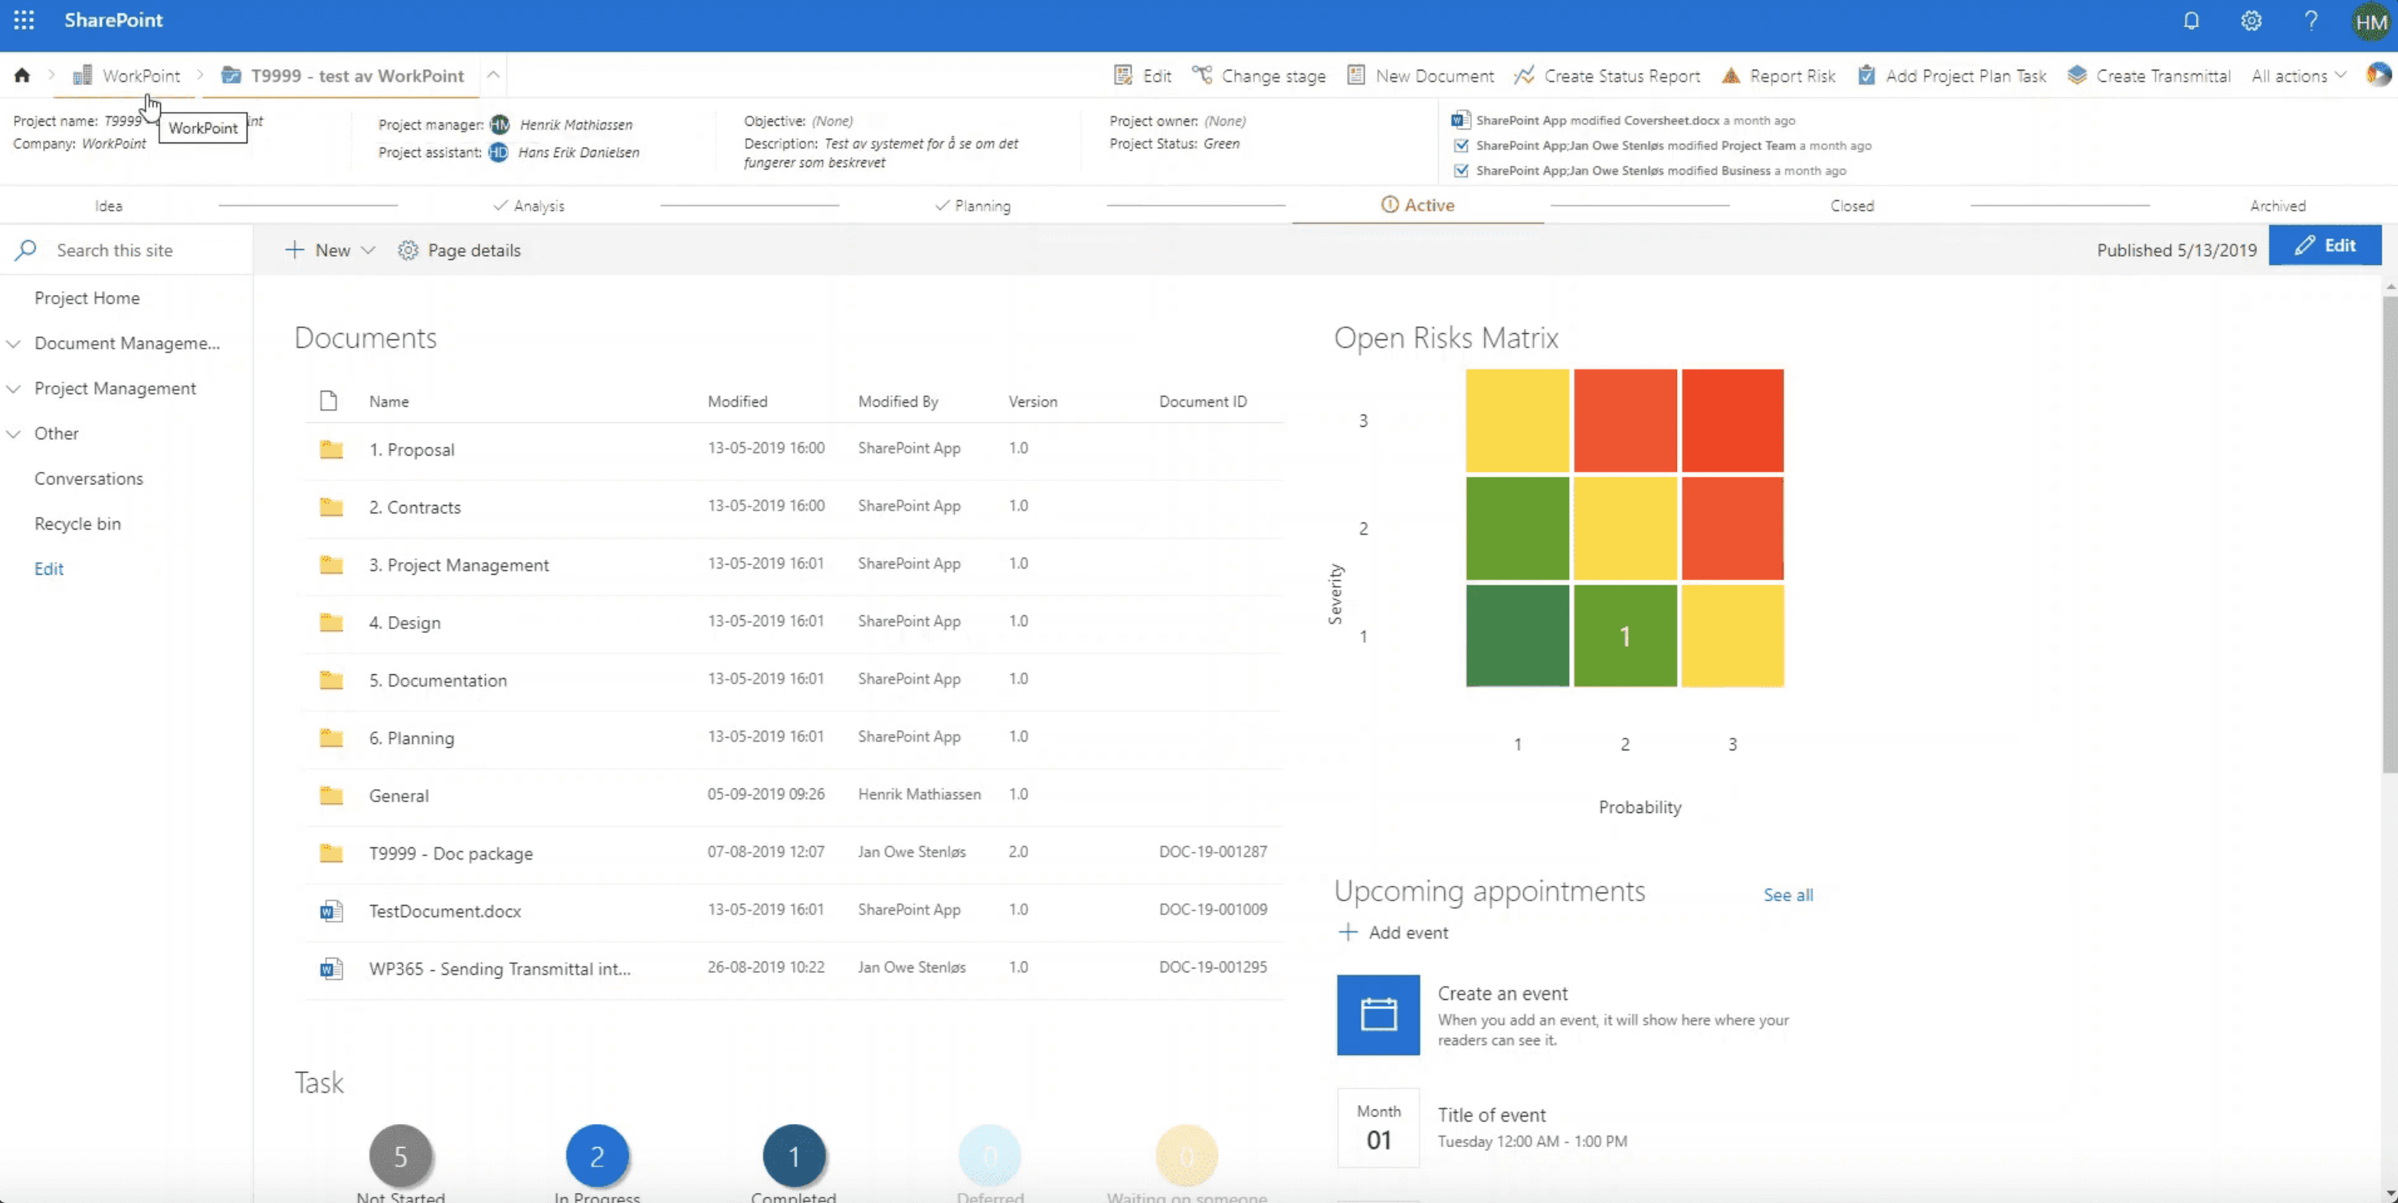
Task: Click Add Project Plan Task
Action: tap(1952, 75)
